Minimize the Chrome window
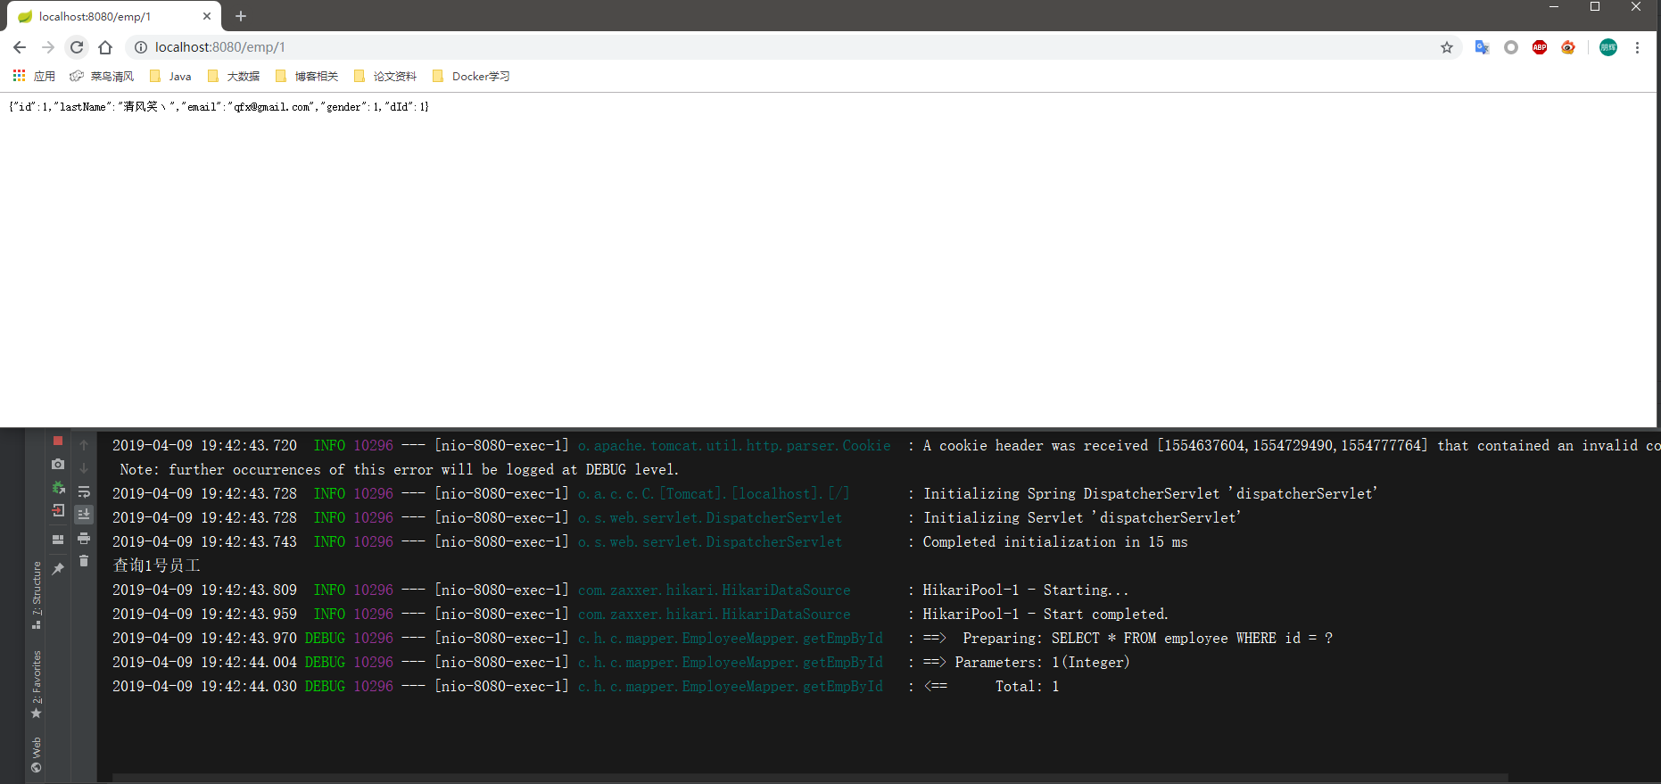The image size is (1661, 784). 1554,7
